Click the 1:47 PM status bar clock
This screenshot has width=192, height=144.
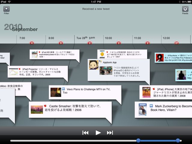tap(96, 2)
